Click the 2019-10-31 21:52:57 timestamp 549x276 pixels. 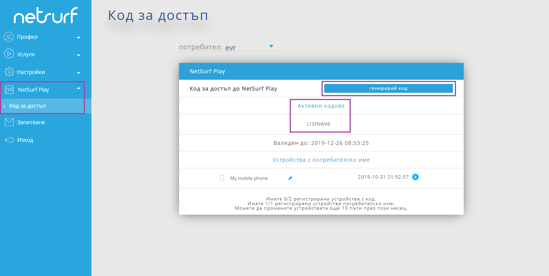click(x=383, y=177)
